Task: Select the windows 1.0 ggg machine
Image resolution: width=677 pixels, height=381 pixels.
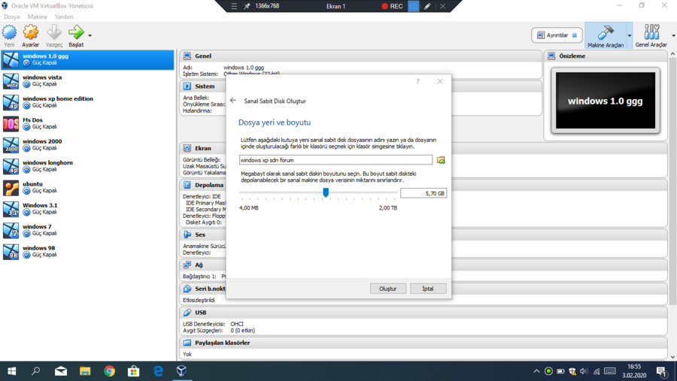Action: 87,59
